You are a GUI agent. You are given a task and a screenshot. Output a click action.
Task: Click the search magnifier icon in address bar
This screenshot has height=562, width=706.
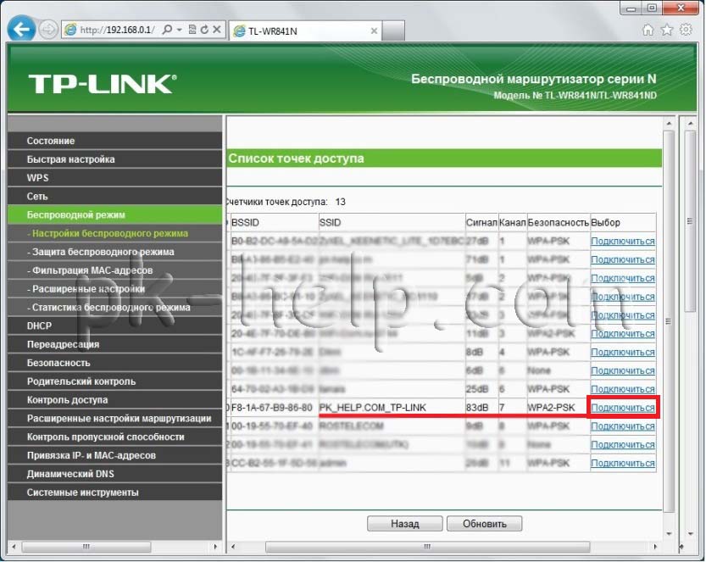pos(167,30)
